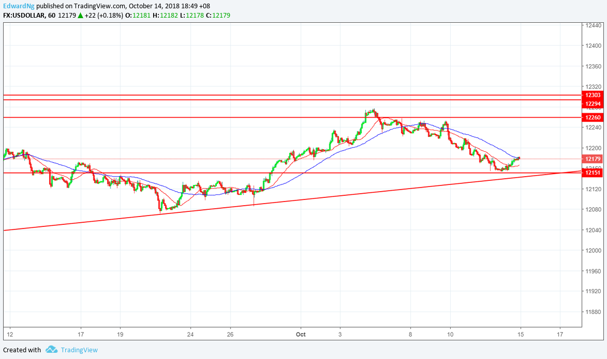The height and width of the screenshot is (359, 607).
Task: Click the Oct label on time axis
Action: pos(301,334)
